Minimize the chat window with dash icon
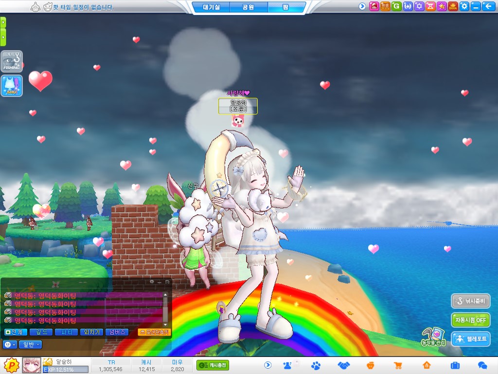The height and width of the screenshot is (374, 498). (x=160, y=282)
